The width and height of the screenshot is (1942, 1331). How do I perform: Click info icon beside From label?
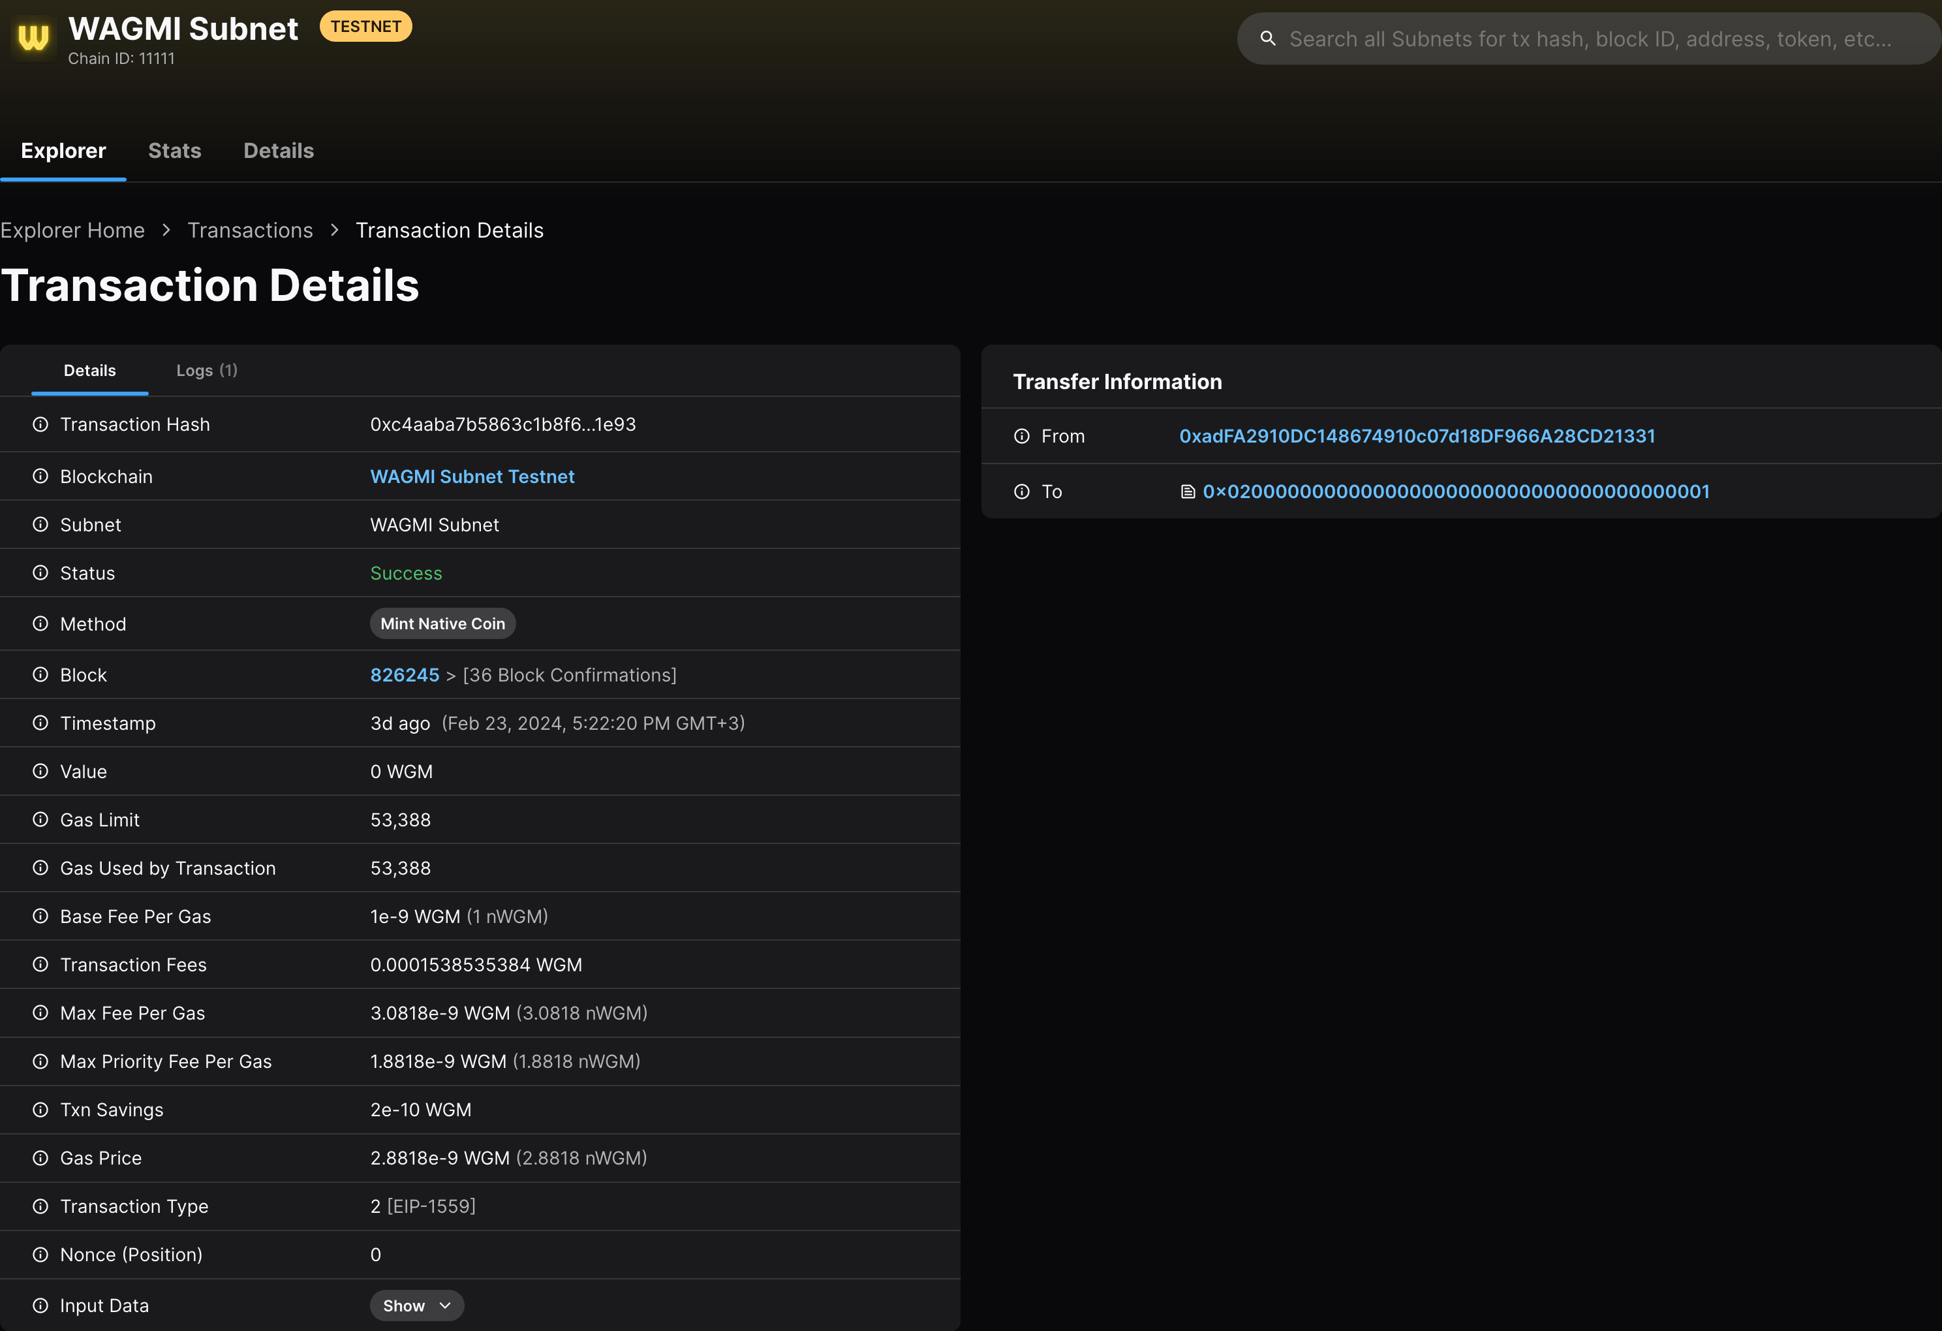pos(1021,435)
